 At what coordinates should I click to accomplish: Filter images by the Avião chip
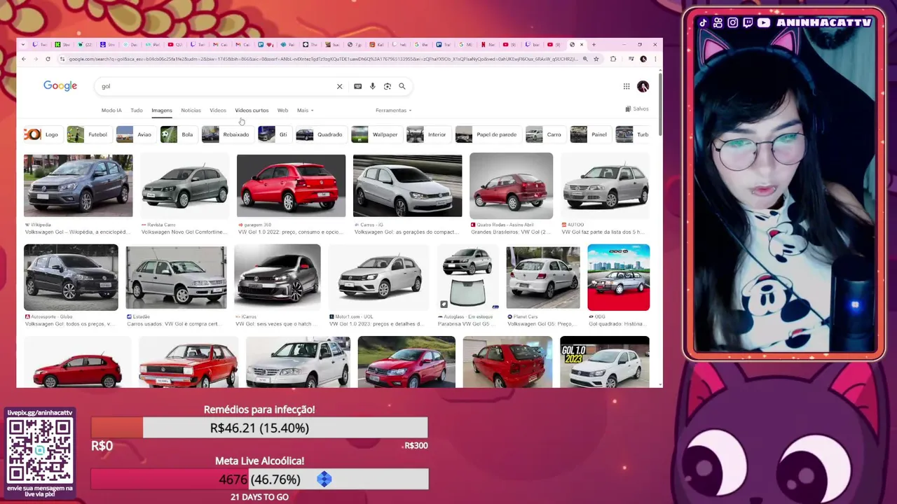click(x=135, y=134)
